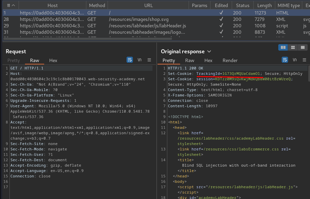Sort history by Host column header
Image resolution: width=310 pixels, height=199 pixels.
[x=52, y=5]
